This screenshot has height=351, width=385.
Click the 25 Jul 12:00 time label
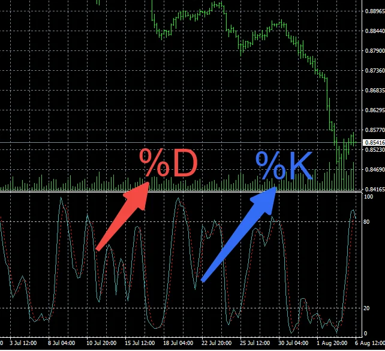pos(255,343)
